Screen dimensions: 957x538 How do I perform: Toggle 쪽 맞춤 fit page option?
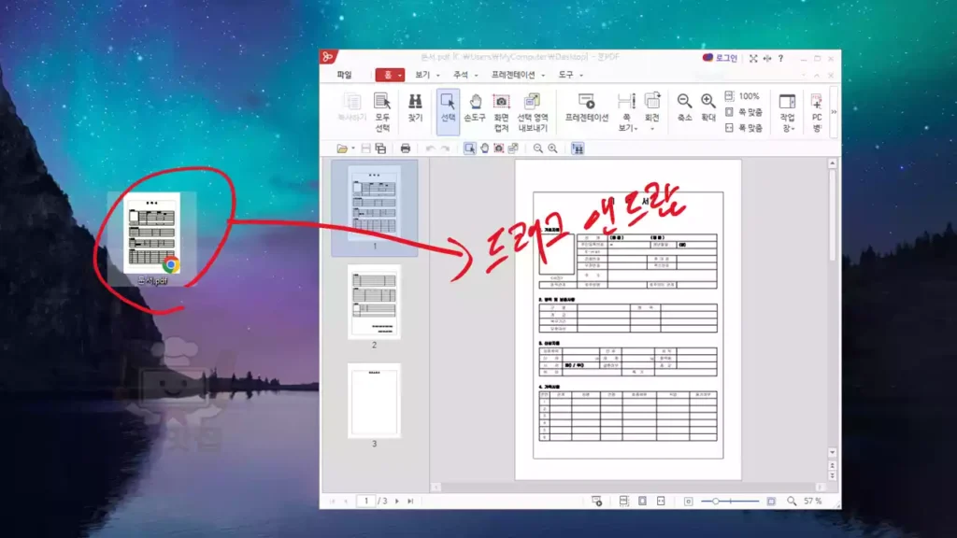[743, 112]
